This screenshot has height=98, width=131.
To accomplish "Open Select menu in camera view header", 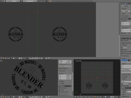I will click(84, 97).
